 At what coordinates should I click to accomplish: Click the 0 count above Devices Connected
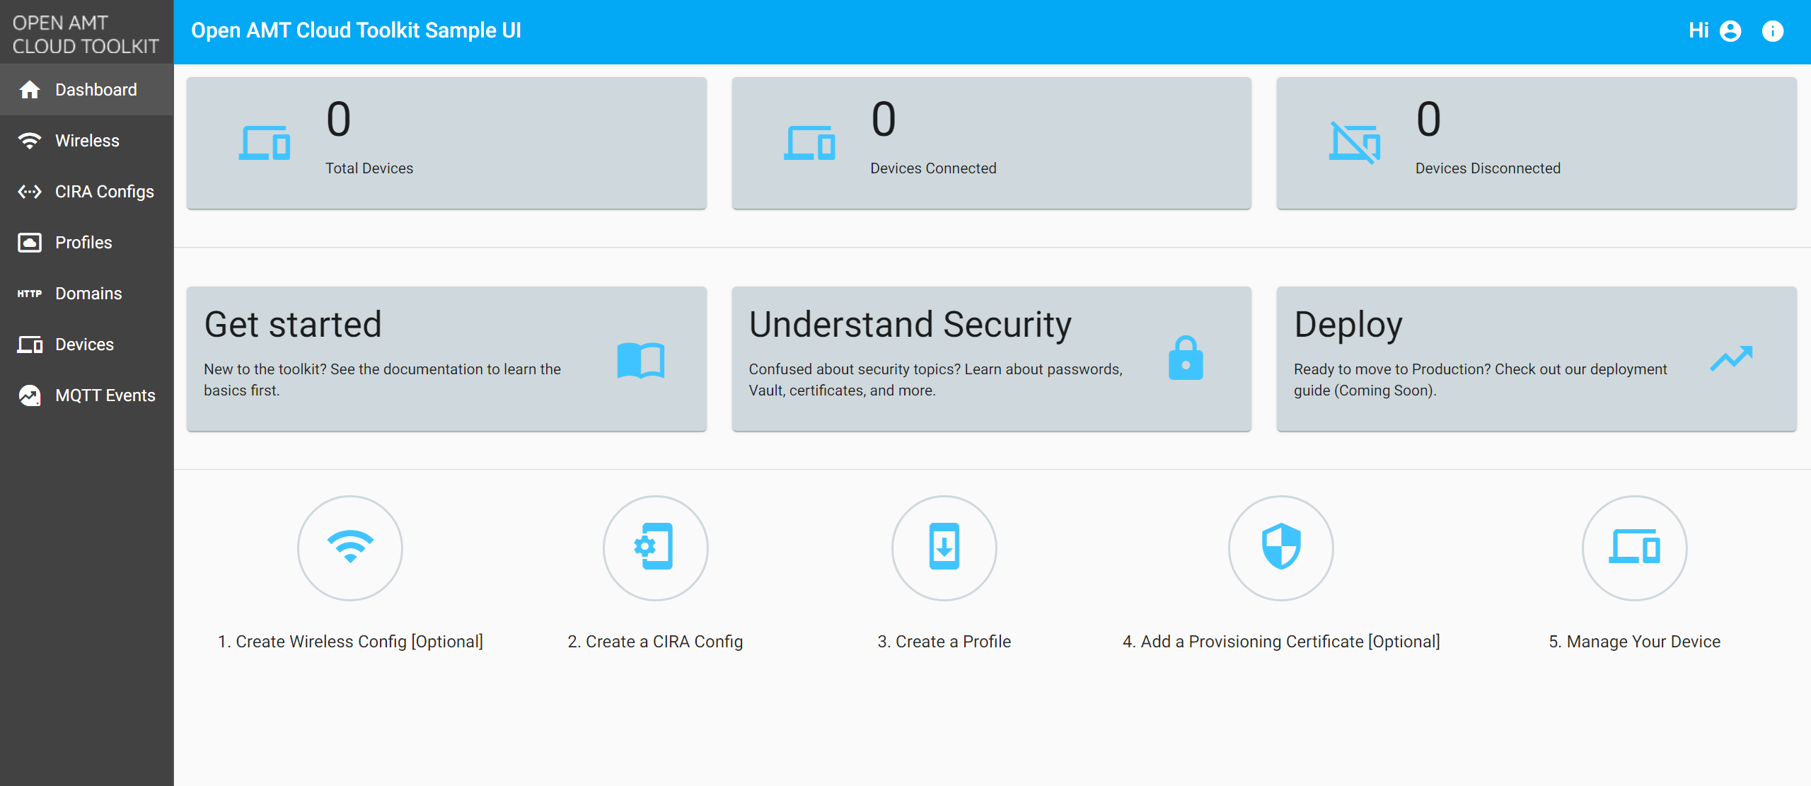point(884,119)
